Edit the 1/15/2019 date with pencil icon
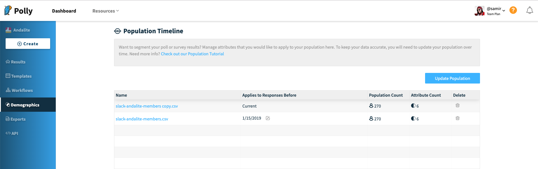 pos(268,118)
